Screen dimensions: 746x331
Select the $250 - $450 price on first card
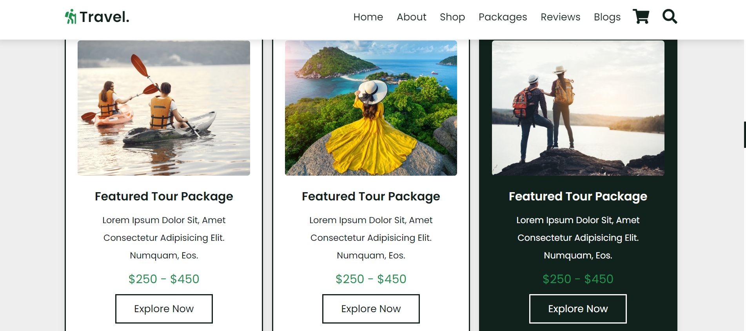[163, 279]
